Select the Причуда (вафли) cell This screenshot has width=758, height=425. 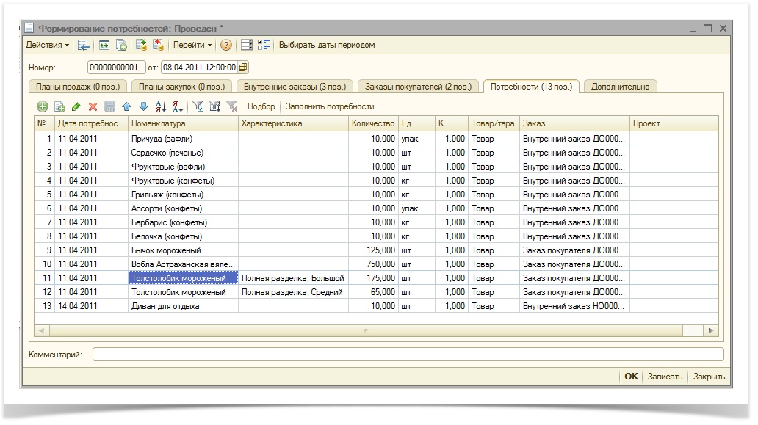tap(183, 139)
